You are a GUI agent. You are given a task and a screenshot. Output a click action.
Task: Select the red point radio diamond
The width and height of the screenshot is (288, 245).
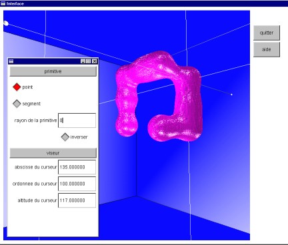tap(17, 87)
